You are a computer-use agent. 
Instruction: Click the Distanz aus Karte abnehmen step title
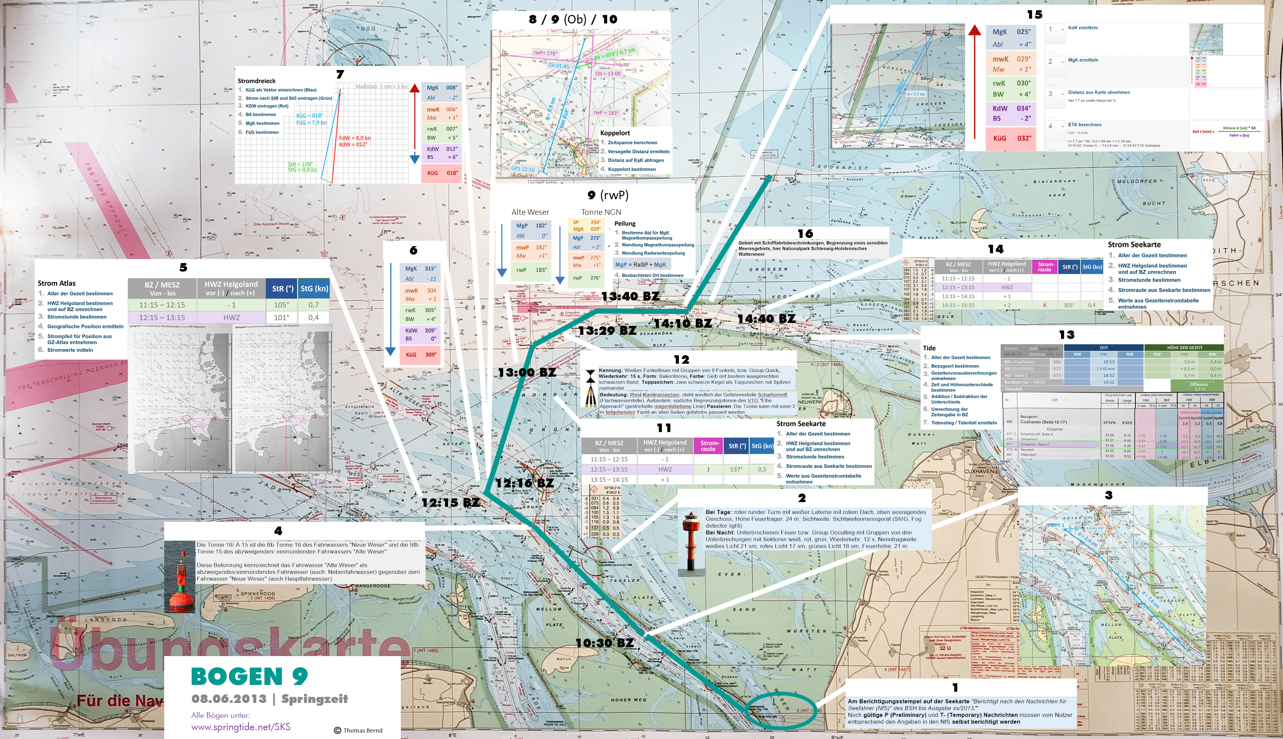(1099, 92)
